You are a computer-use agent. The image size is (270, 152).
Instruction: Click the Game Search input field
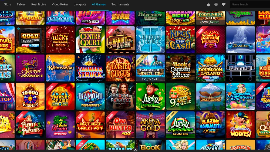pyautogui.click(x=250, y=5)
